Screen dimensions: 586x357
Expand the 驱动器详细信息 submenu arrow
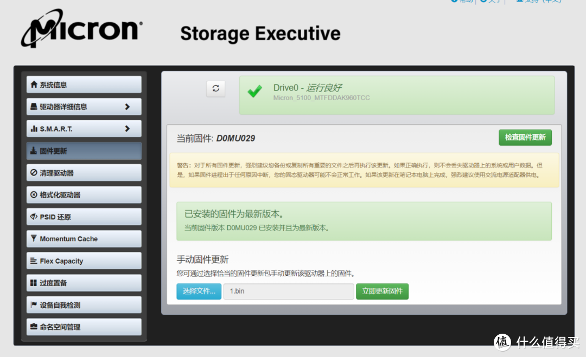[128, 107]
